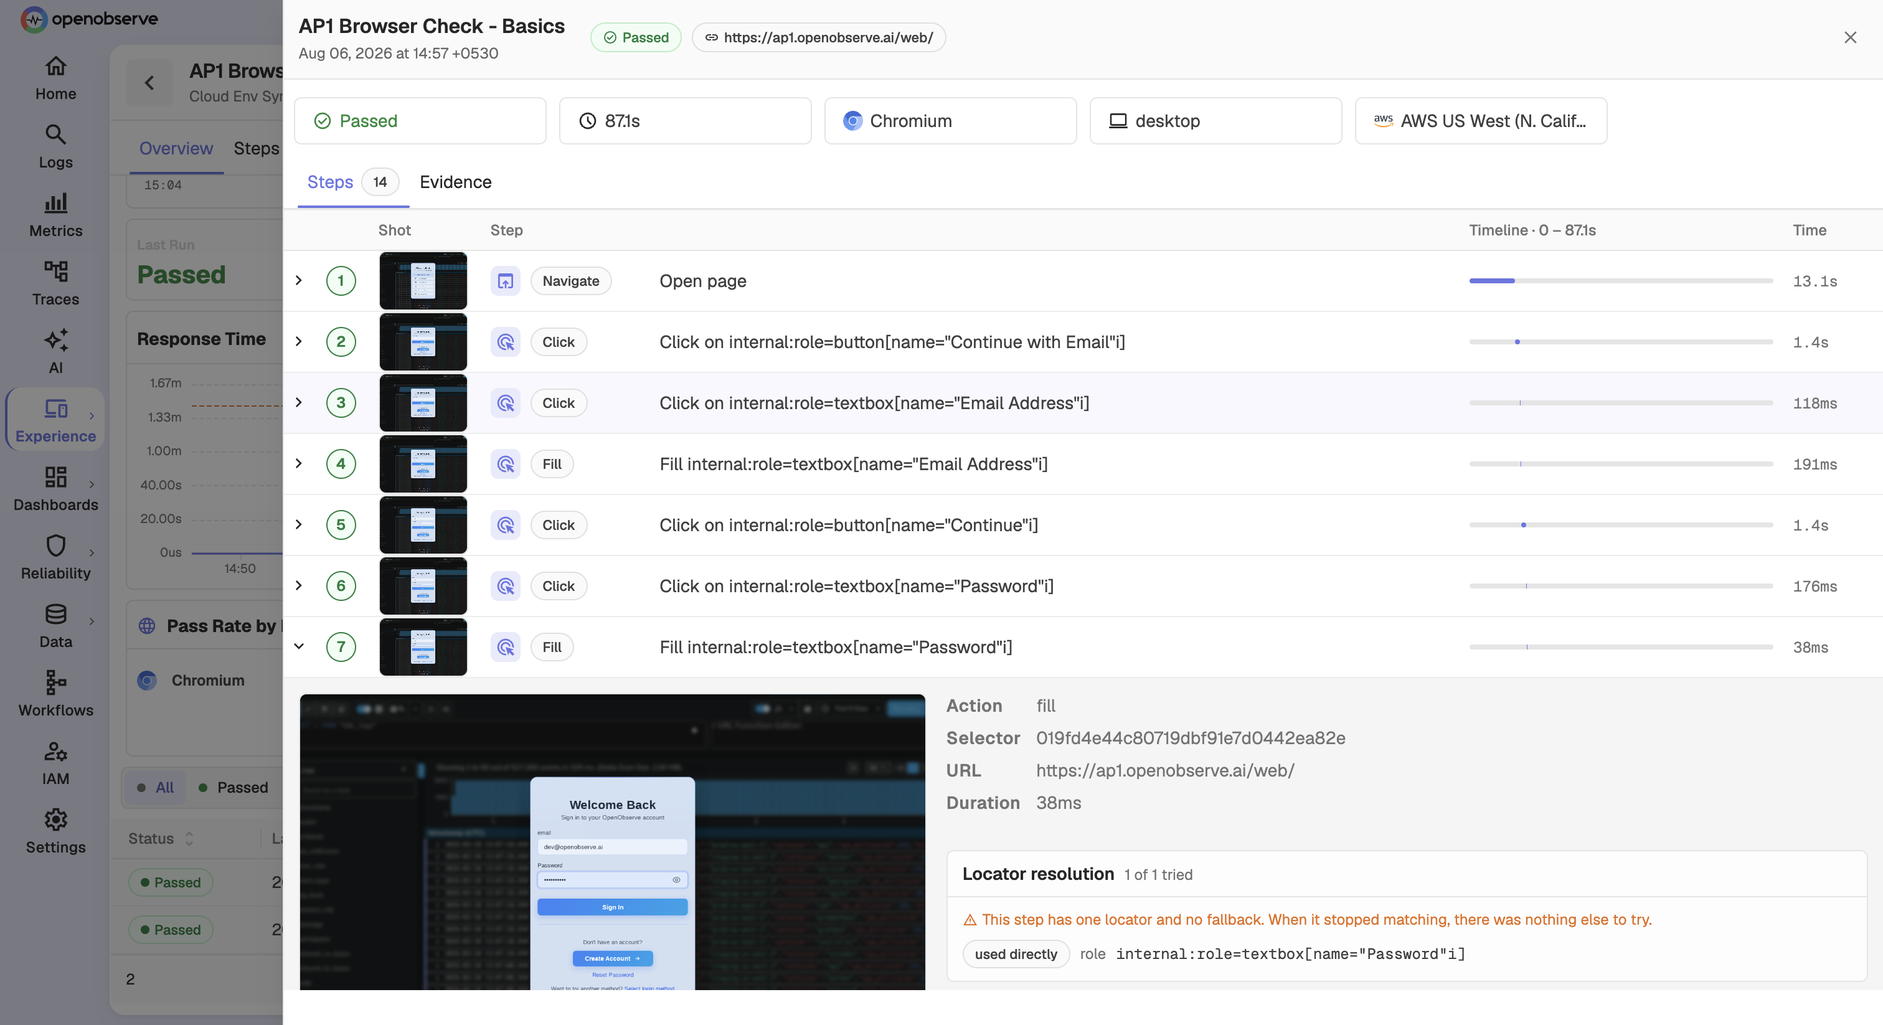This screenshot has width=1883, height=1025.
Task: Open the AI sidebar item
Action: (55, 352)
